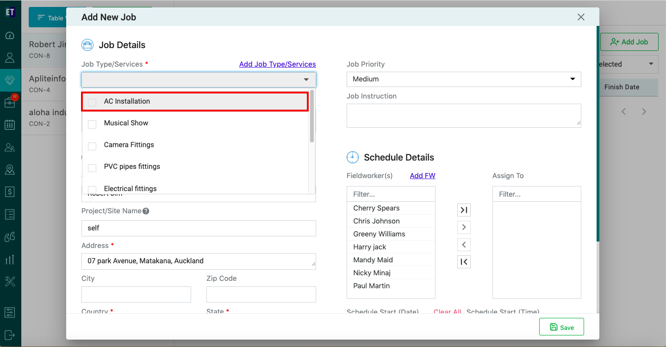The image size is (666, 347).
Task: Open the user profile icon in sidebar
Action: (10, 58)
